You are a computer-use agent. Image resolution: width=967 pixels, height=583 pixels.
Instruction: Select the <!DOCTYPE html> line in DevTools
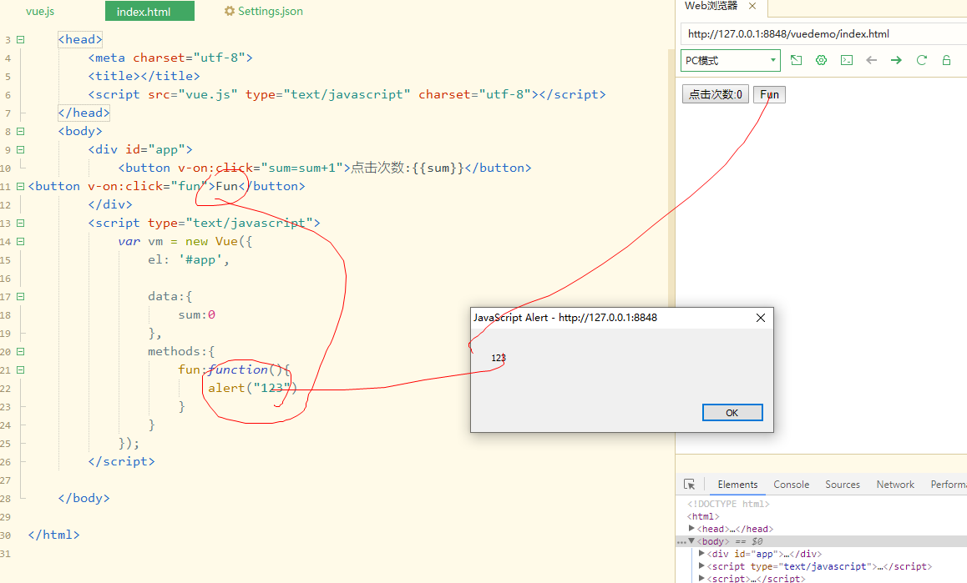coord(728,504)
